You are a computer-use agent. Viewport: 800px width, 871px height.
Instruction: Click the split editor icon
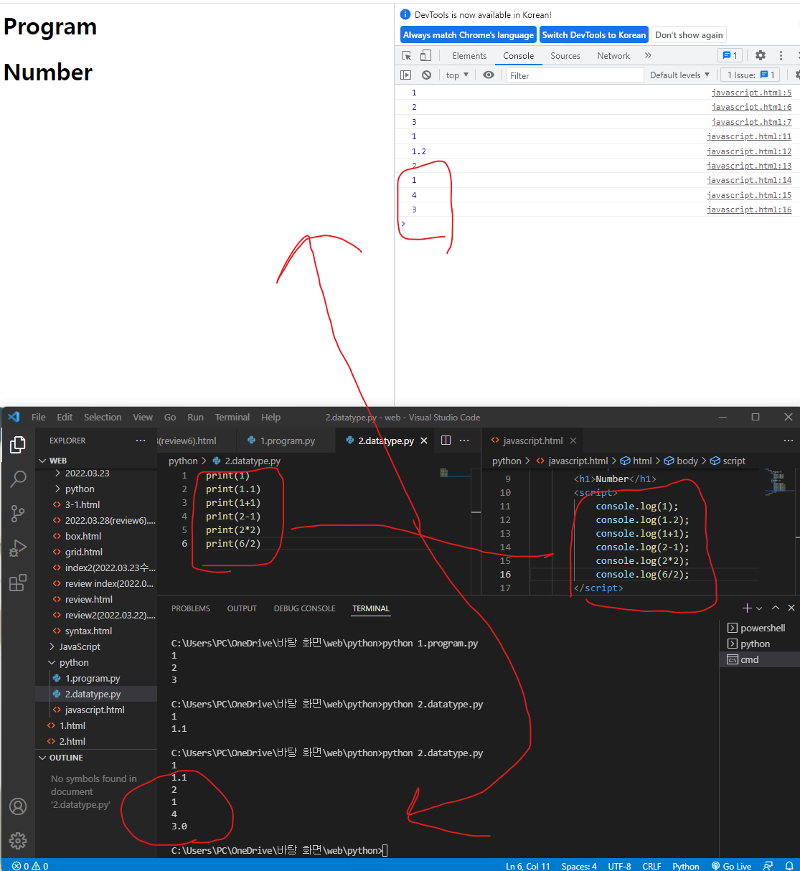click(x=446, y=441)
